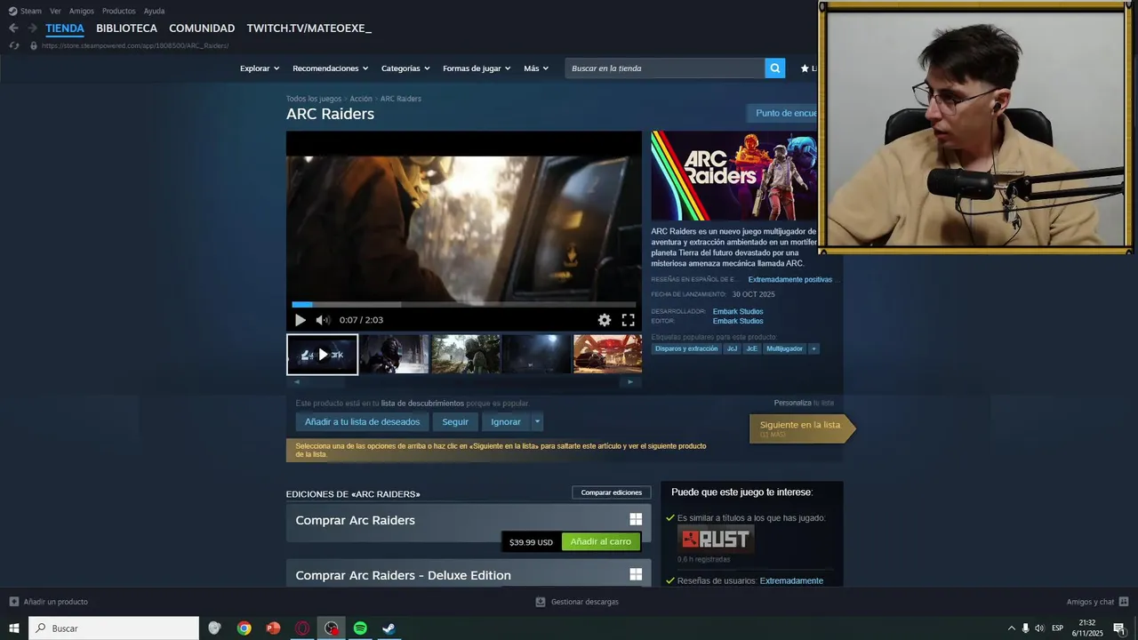Click the plus button after the tags
The width and height of the screenshot is (1138, 640).
pyautogui.click(x=813, y=348)
